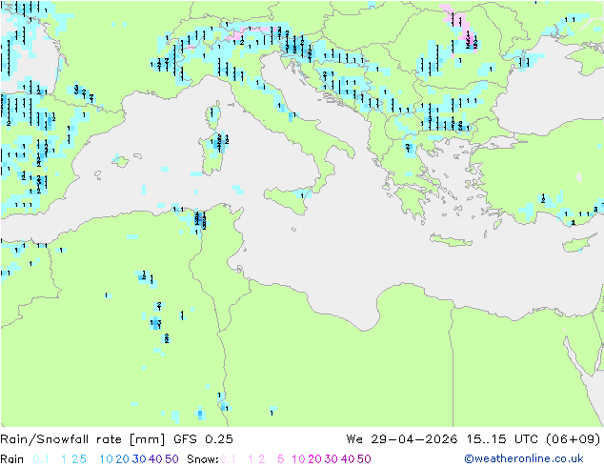The height and width of the screenshot is (467, 604).
Task: Click the rain legend value 40
Action: pos(155,459)
